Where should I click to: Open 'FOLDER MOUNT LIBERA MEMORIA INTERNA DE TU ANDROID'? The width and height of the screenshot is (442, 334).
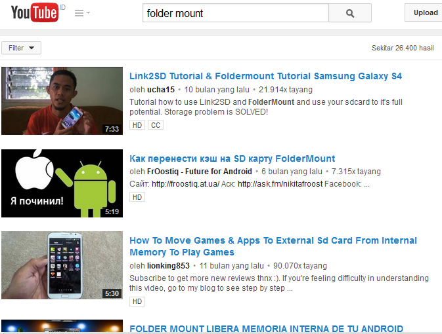[x=267, y=329]
